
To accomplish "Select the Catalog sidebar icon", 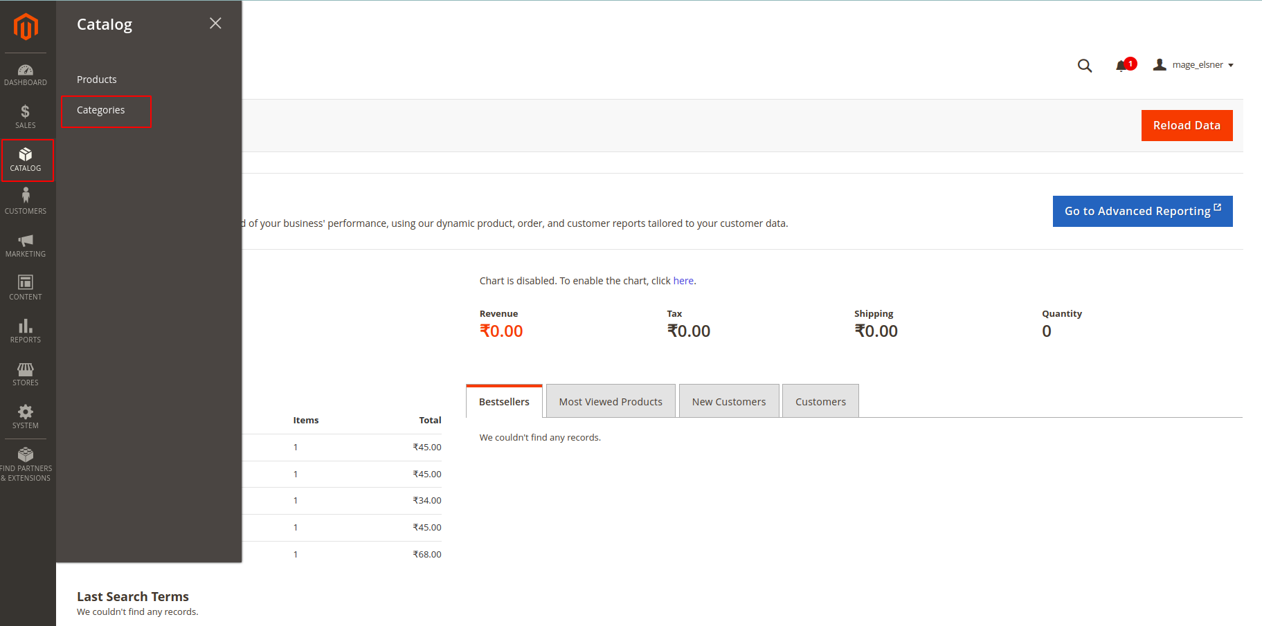I will click(x=26, y=160).
